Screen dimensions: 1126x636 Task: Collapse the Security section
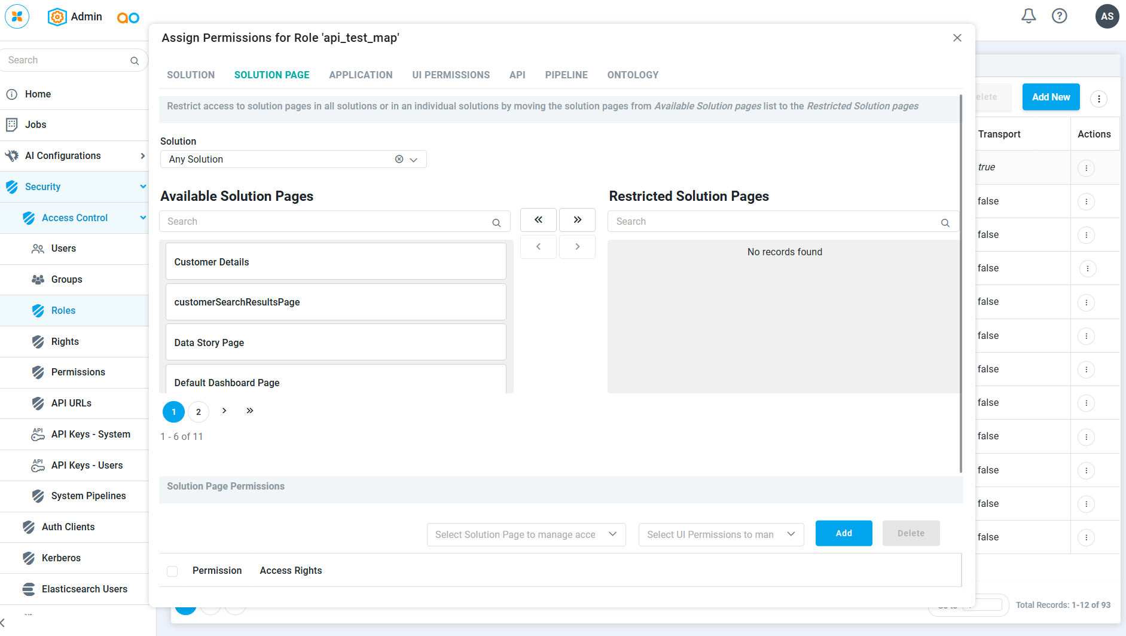[x=143, y=186]
